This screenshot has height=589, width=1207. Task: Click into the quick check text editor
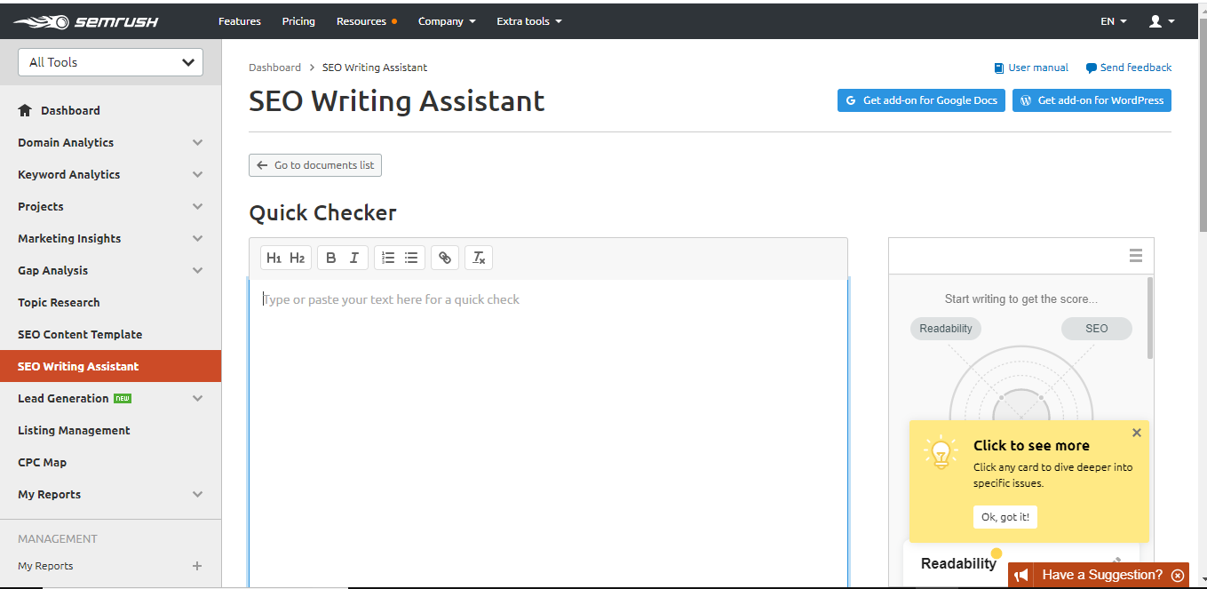pyautogui.click(x=548, y=433)
